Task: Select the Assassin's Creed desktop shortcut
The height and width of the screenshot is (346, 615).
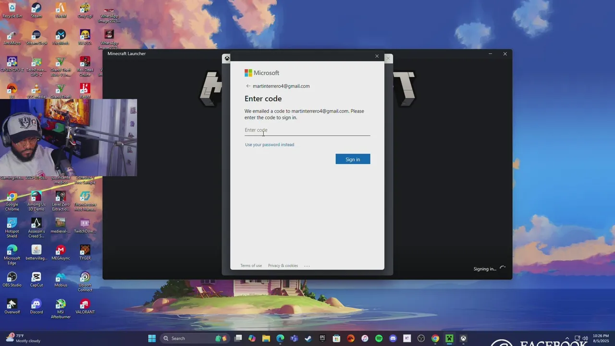Action: click(37, 228)
